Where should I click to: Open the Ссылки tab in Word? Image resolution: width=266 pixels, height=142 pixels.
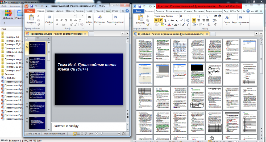[x=188, y=11]
